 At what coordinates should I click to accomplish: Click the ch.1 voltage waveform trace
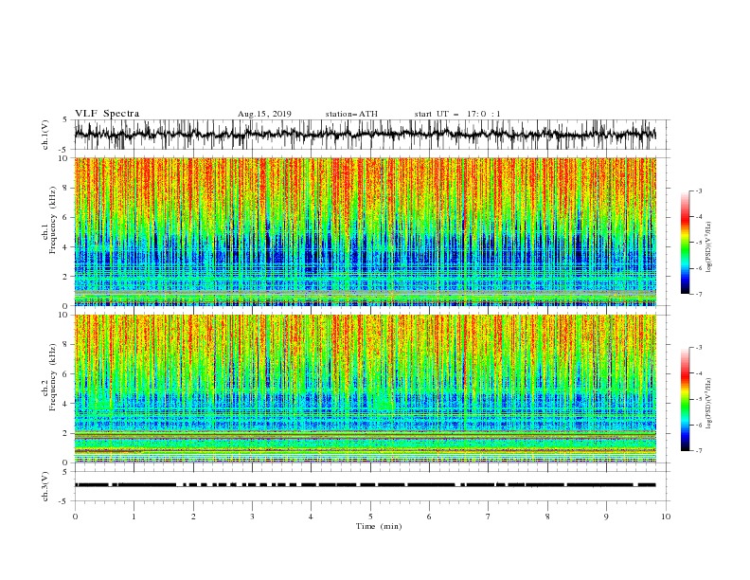[365, 134]
